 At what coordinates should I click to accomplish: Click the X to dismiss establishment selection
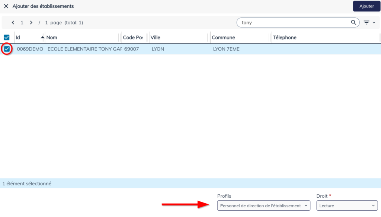(x=7, y=6)
